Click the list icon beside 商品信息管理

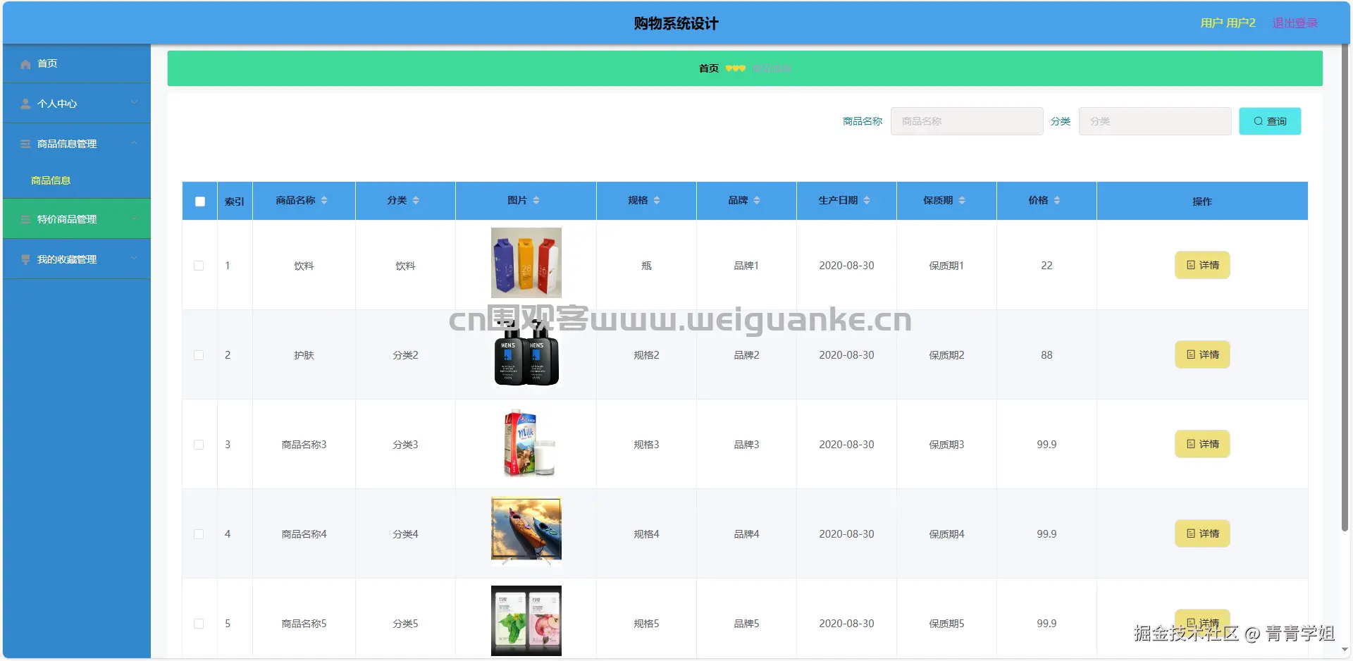click(x=24, y=144)
